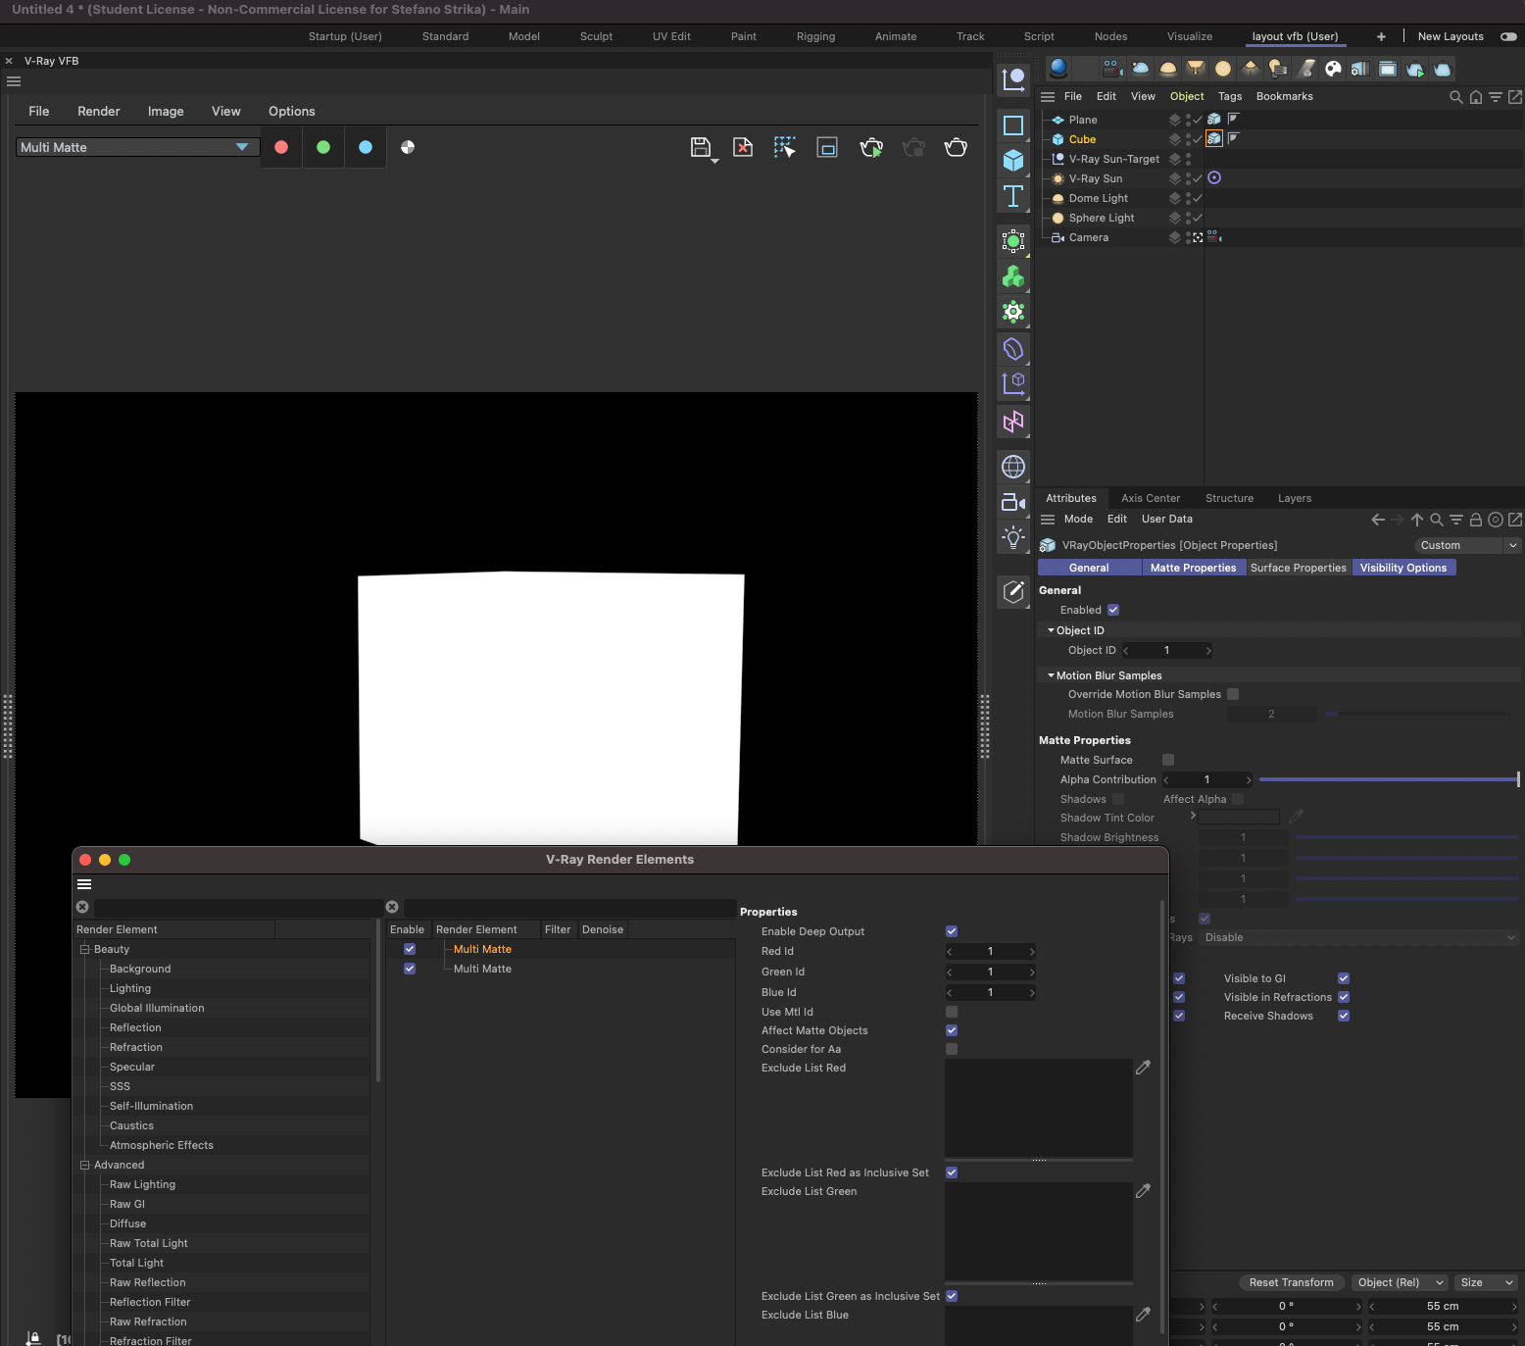Add a V-Ray dome light from top toolbar

coord(1168,68)
